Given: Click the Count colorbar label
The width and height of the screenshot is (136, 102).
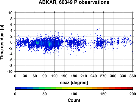Looking at the screenshot, I should click(74, 100).
